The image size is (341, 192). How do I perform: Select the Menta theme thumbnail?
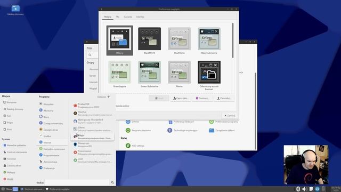pos(179,74)
